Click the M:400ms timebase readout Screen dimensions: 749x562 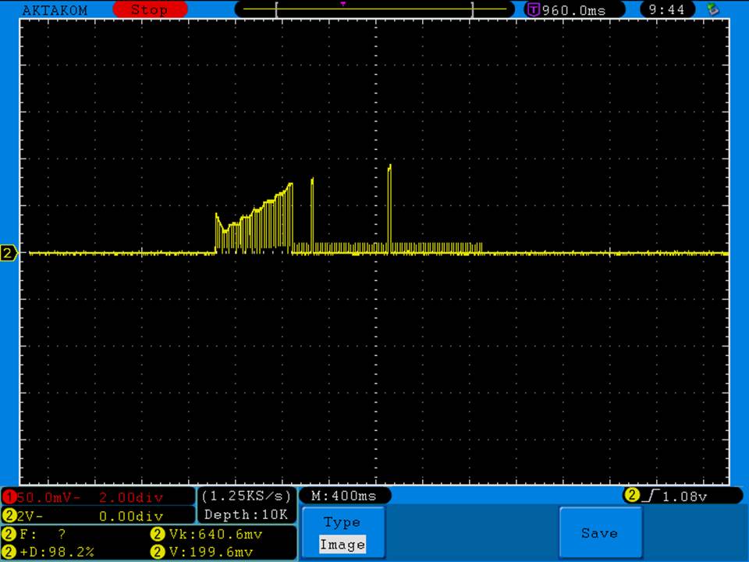[x=343, y=496]
